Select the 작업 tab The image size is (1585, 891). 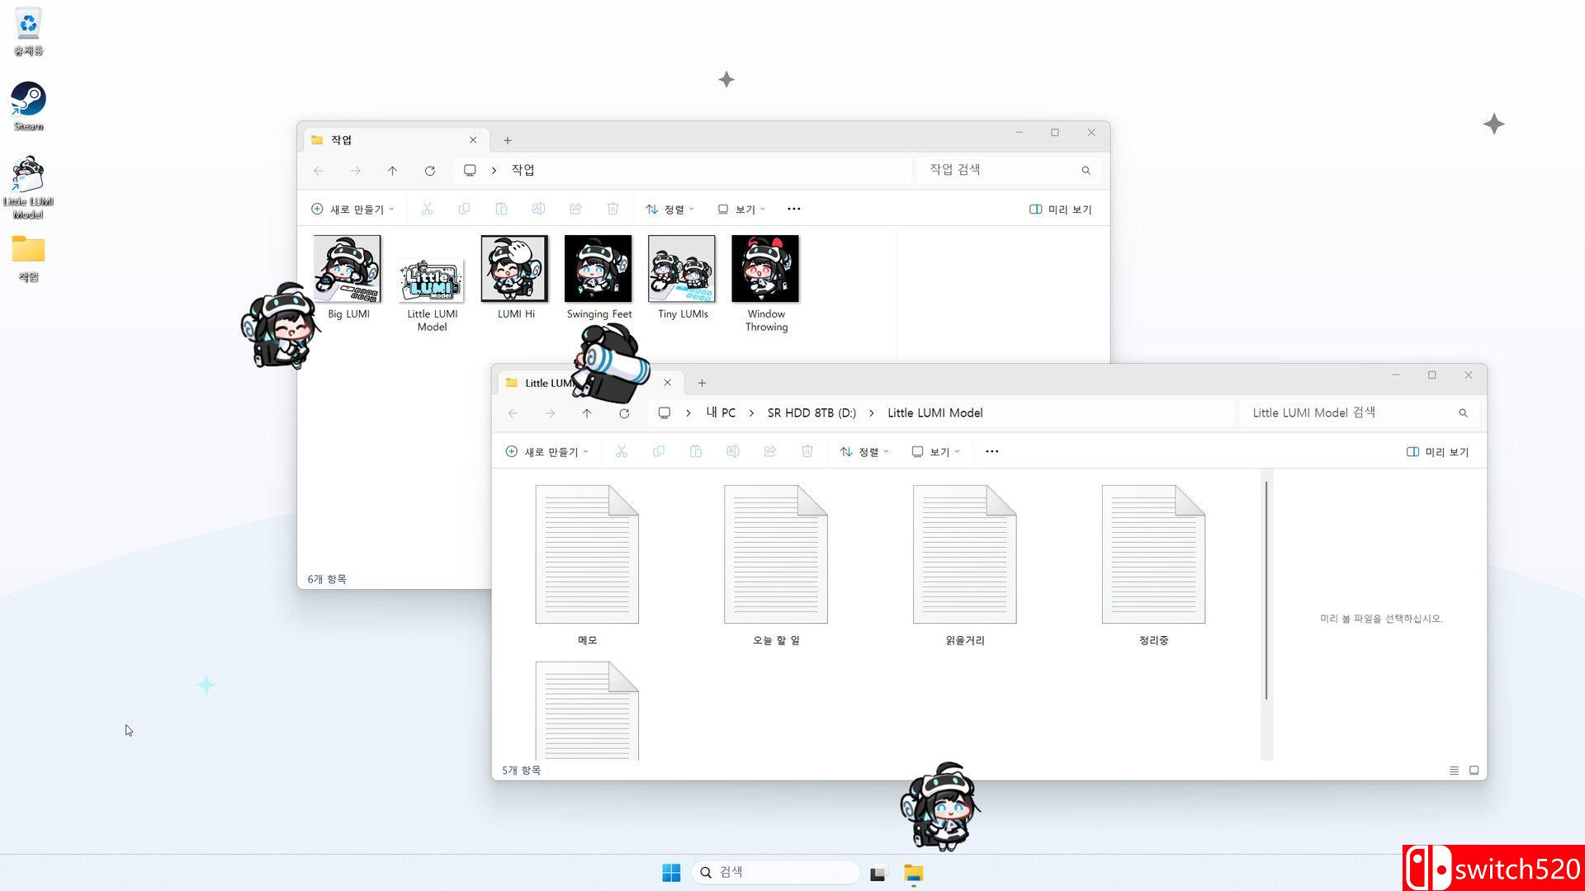(x=396, y=140)
